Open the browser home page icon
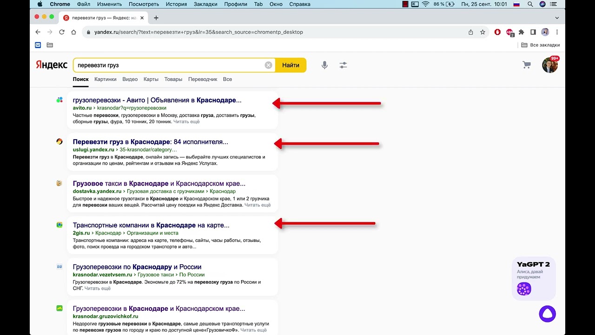This screenshot has height=335, width=595. point(73,32)
